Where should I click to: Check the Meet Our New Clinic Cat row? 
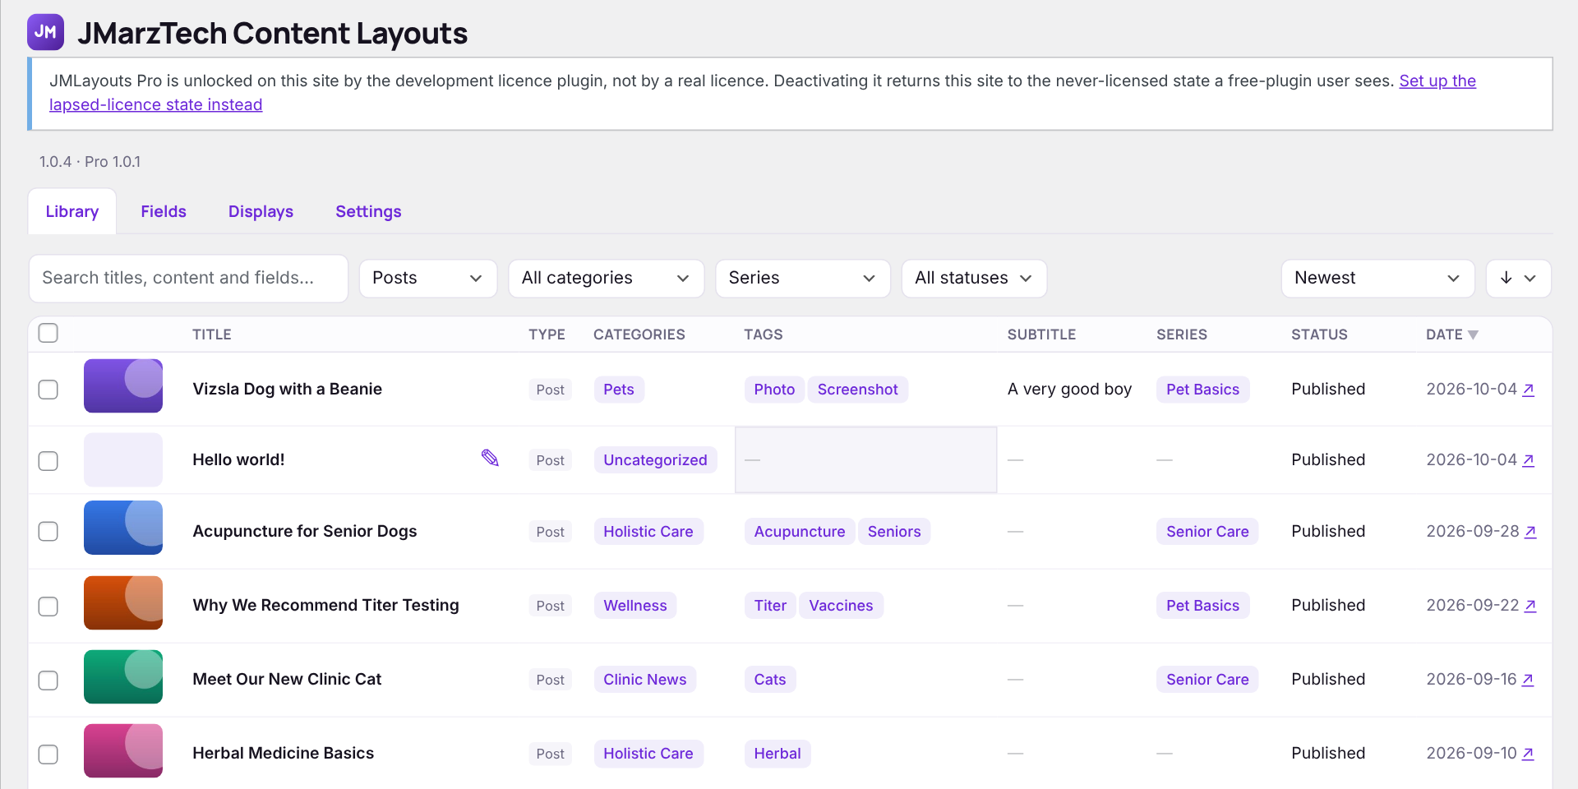[x=48, y=680]
